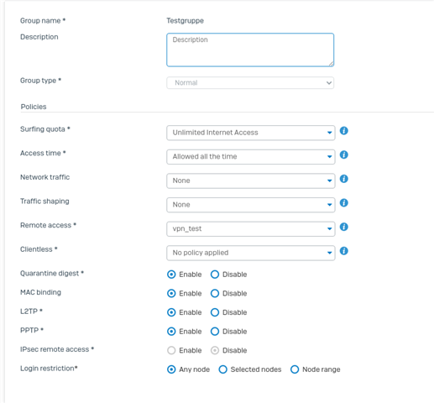Open info icon for Network traffic
434x403 pixels.
click(x=343, y=179)
